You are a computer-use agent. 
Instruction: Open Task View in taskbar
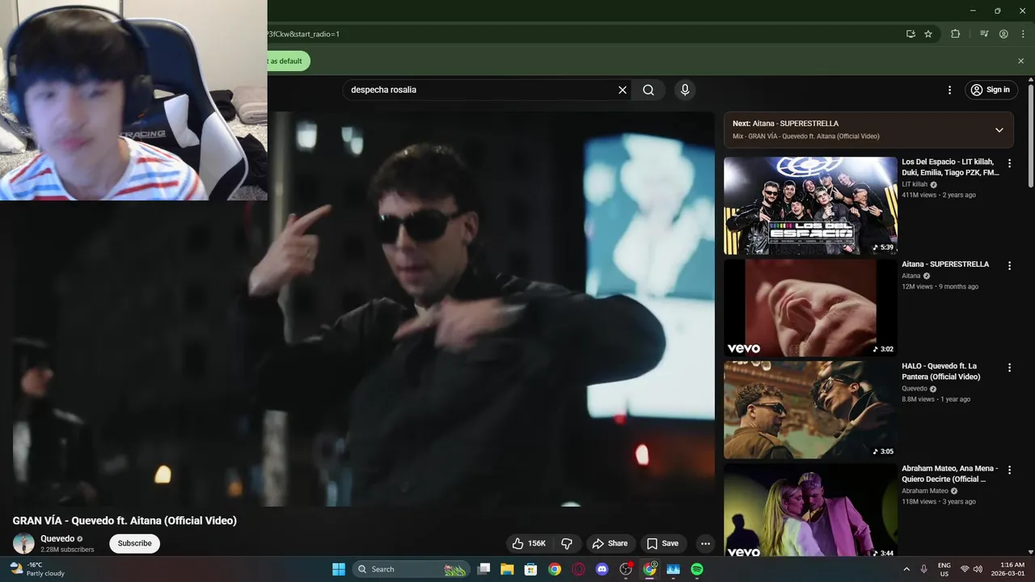click(x=484, y=569)
